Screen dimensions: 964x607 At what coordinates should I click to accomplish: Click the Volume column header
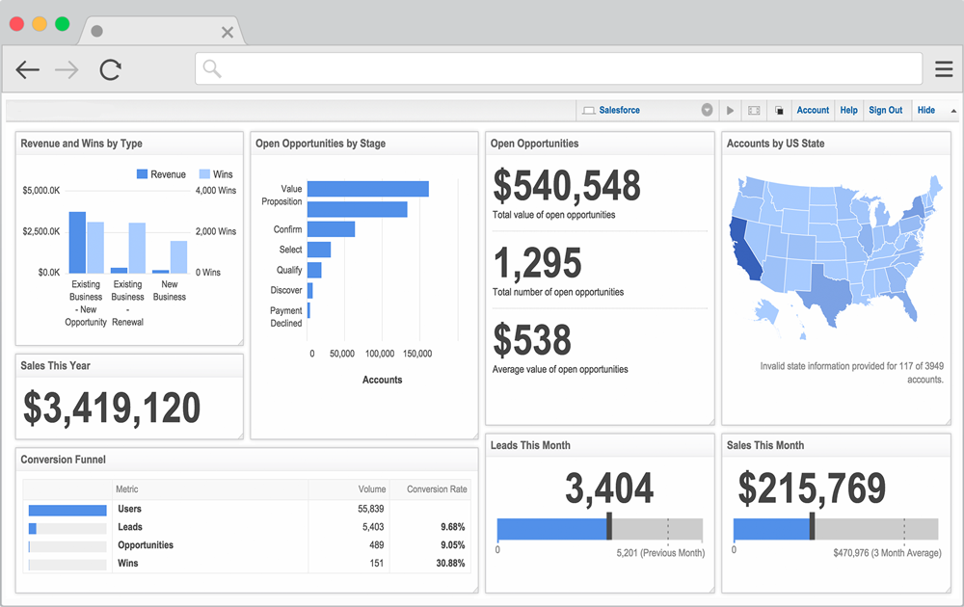[372, 489]
